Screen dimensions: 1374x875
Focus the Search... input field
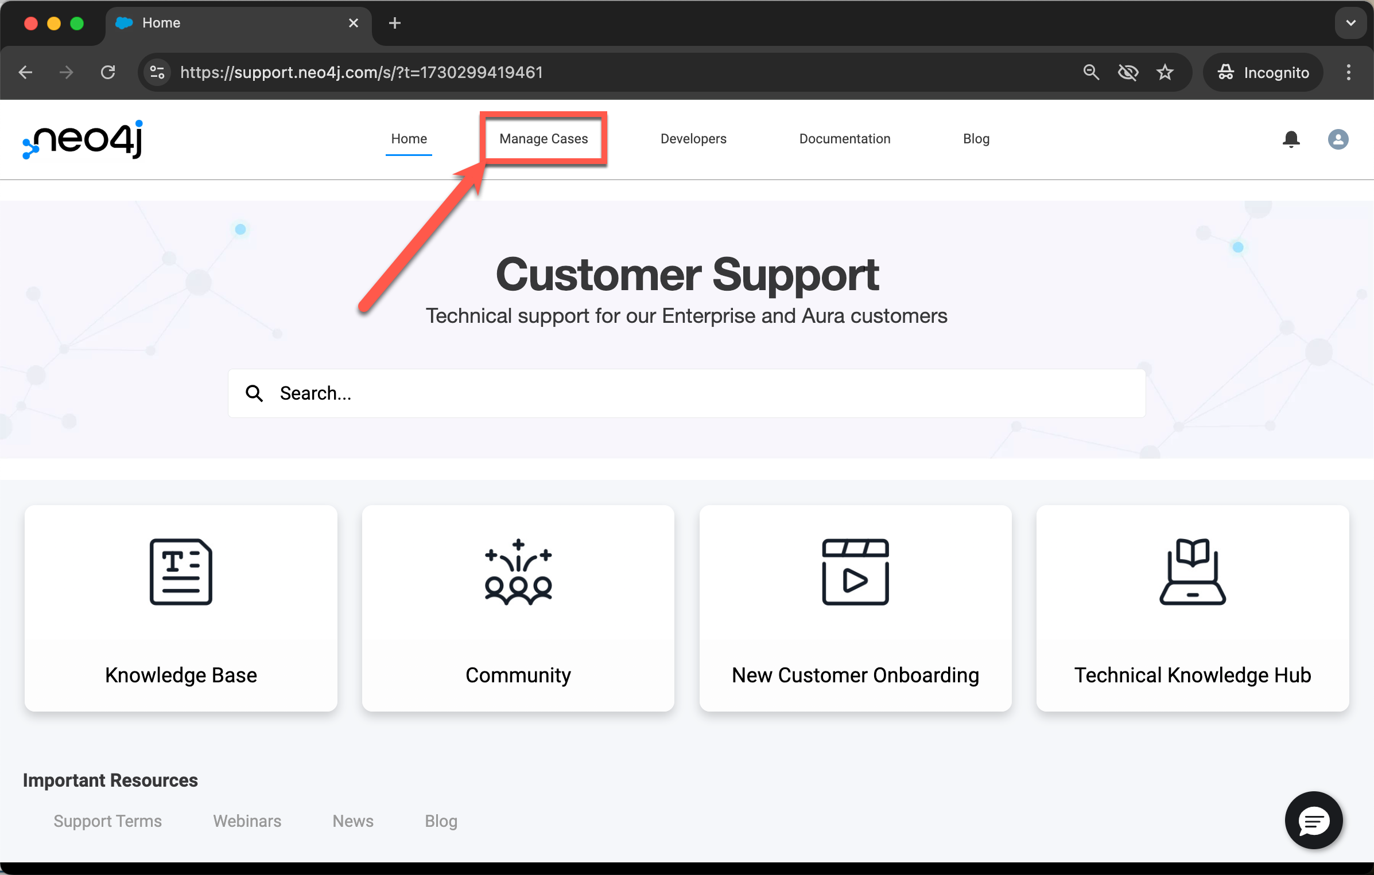[686, 393]
